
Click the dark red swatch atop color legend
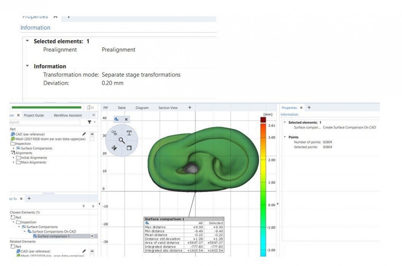pos(263,120)
